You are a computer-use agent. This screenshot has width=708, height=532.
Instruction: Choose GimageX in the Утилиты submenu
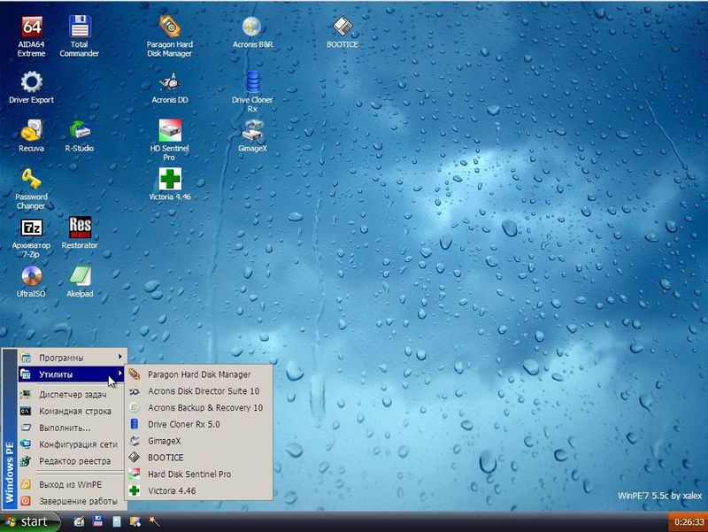click(x=198, y=441)
